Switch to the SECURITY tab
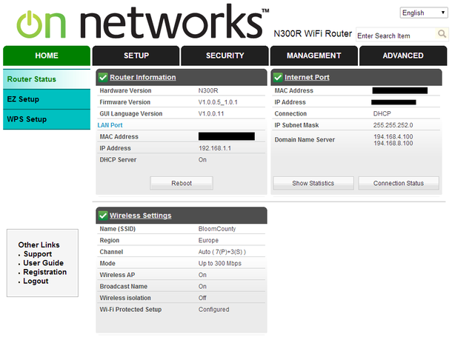Image resolution: width=452 pixels, height=346 pixels. [225, 56]
